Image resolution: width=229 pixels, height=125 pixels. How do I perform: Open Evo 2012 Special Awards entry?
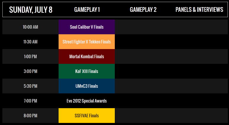(x=87, y=101)
